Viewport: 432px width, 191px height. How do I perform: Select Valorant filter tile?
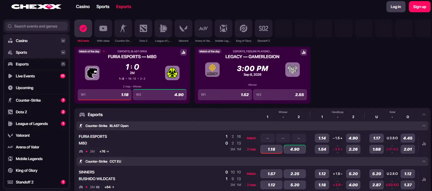pos(183,28)
